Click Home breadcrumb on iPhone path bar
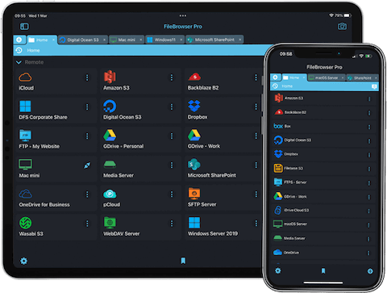The height and width of the screenshot is (293, 387). 287,86
